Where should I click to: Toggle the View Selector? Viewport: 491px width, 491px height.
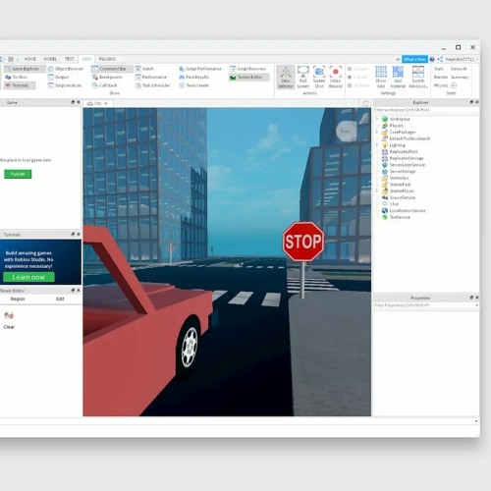tap(286, 78)
